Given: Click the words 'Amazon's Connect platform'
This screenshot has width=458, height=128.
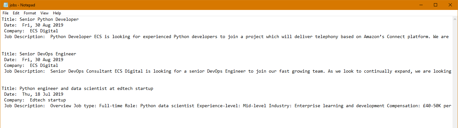Looking at the screenshot, I should pos(397,37).
